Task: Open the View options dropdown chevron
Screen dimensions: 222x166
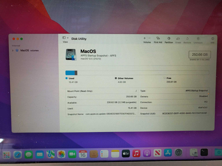Action: click(68, 38)
